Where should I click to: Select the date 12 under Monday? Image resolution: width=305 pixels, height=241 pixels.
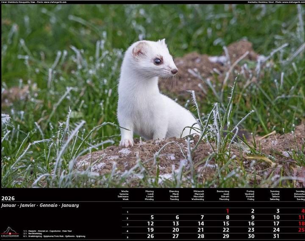[x=150, y=224]
